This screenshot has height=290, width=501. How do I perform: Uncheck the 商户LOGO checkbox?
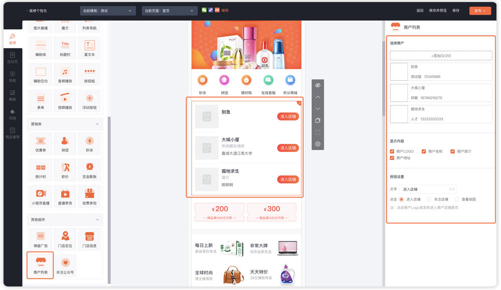click(x=392, y=151)
